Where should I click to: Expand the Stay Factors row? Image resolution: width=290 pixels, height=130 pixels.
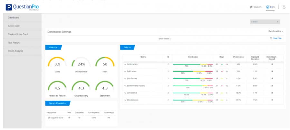tap(125, 79)
